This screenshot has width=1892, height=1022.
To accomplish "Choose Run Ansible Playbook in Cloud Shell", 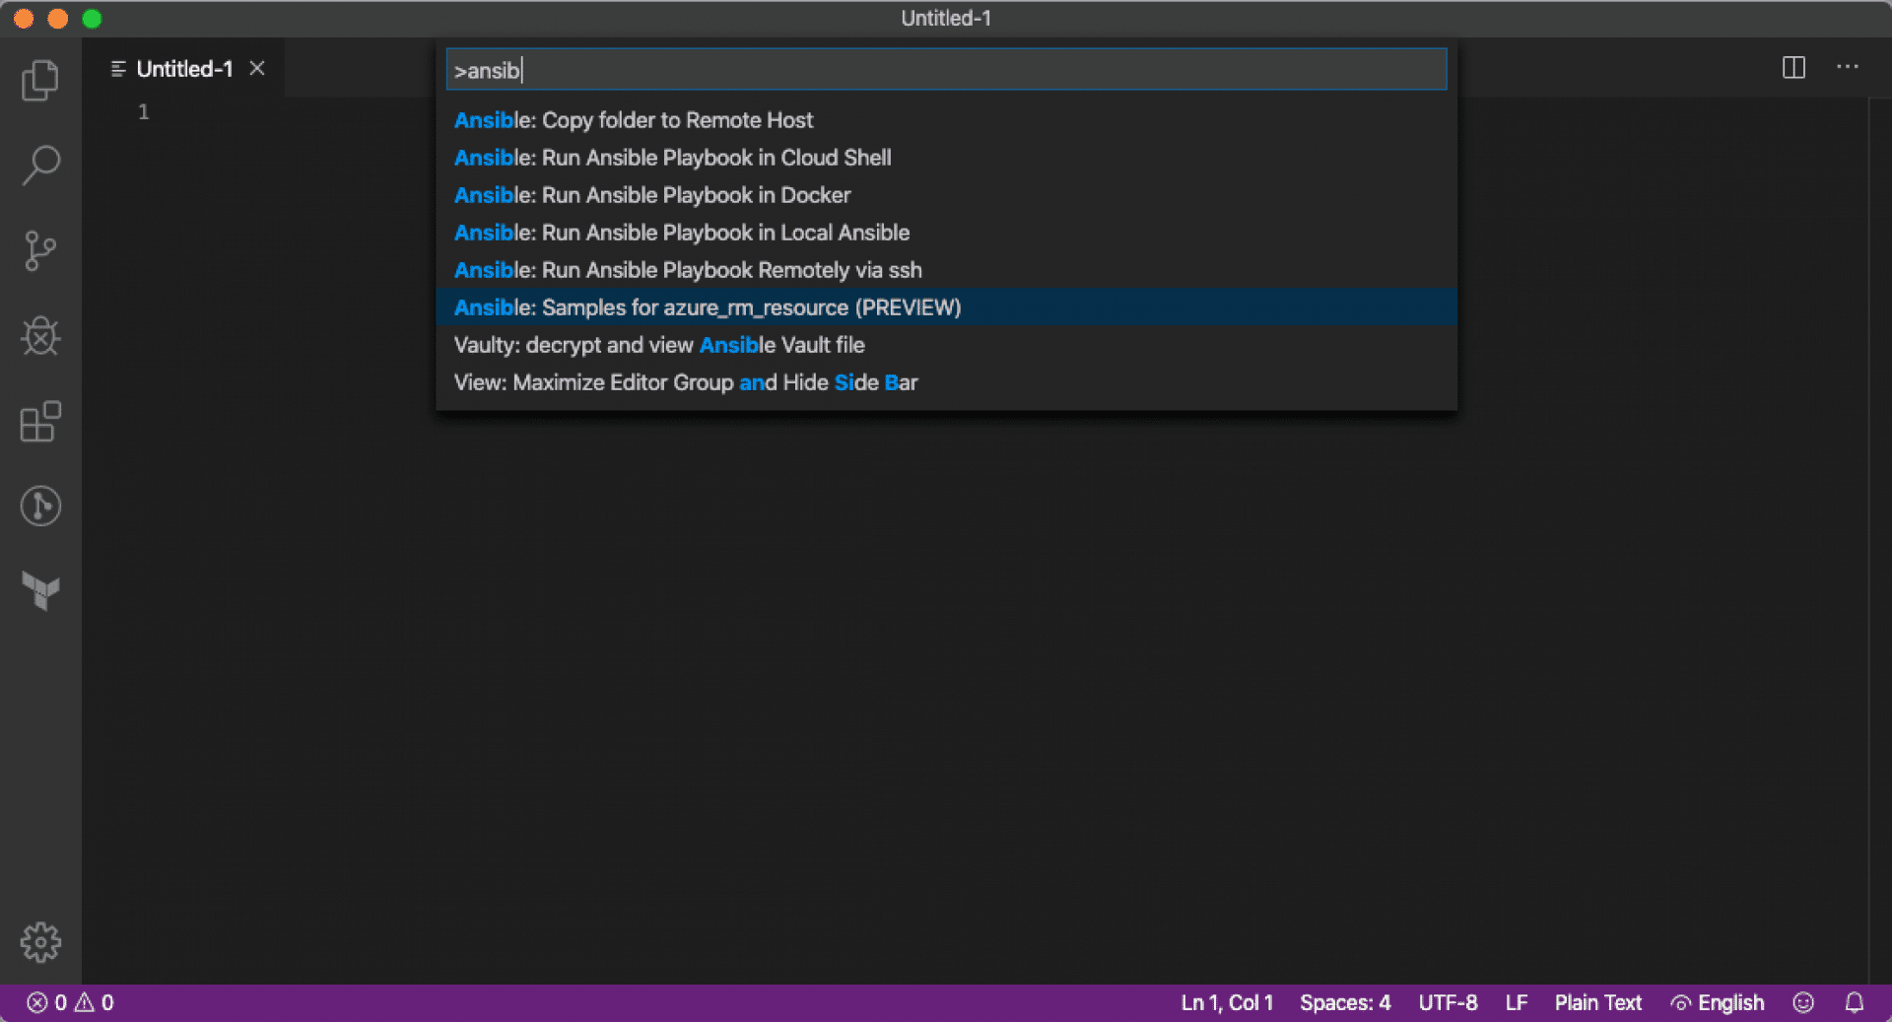I will coord(946,158).
